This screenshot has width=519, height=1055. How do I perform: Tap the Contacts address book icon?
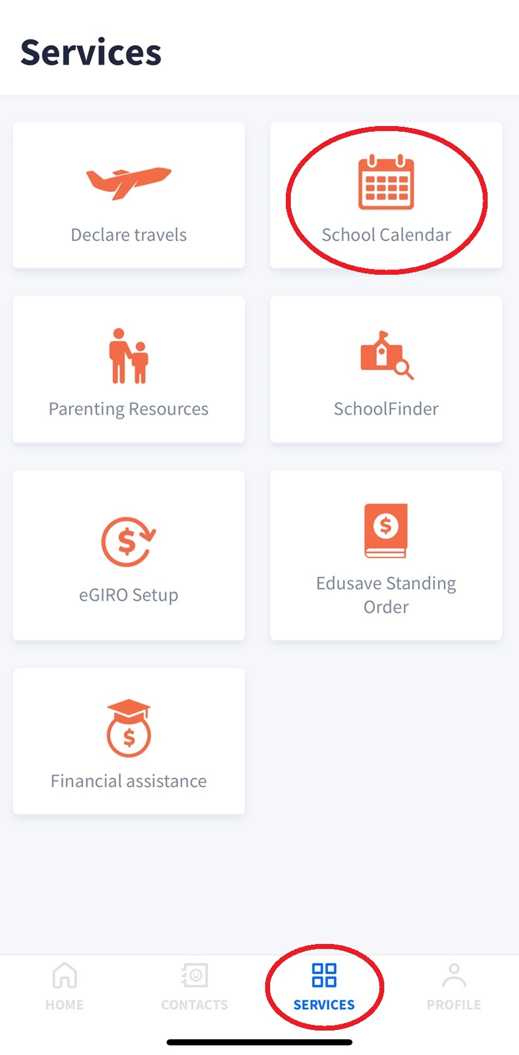pyautogui.click(x=194, y=976)
